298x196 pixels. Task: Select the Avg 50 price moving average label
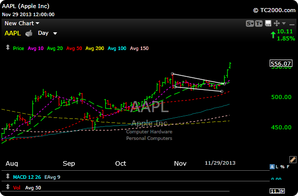(74, 48)
